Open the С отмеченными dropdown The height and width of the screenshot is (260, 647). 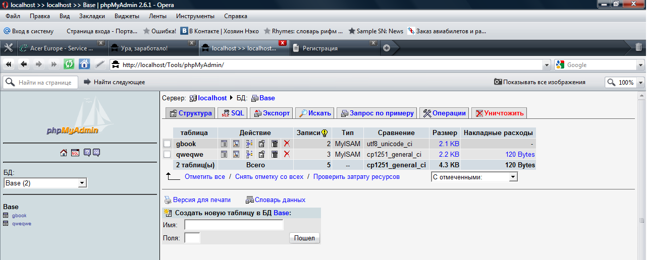coord(474,177)
